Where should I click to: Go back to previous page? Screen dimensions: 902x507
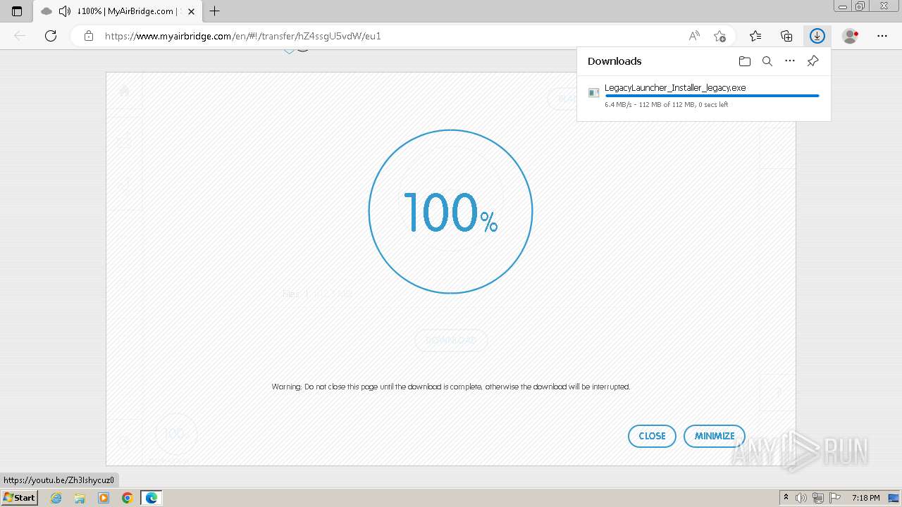click(x=20, y=36)
